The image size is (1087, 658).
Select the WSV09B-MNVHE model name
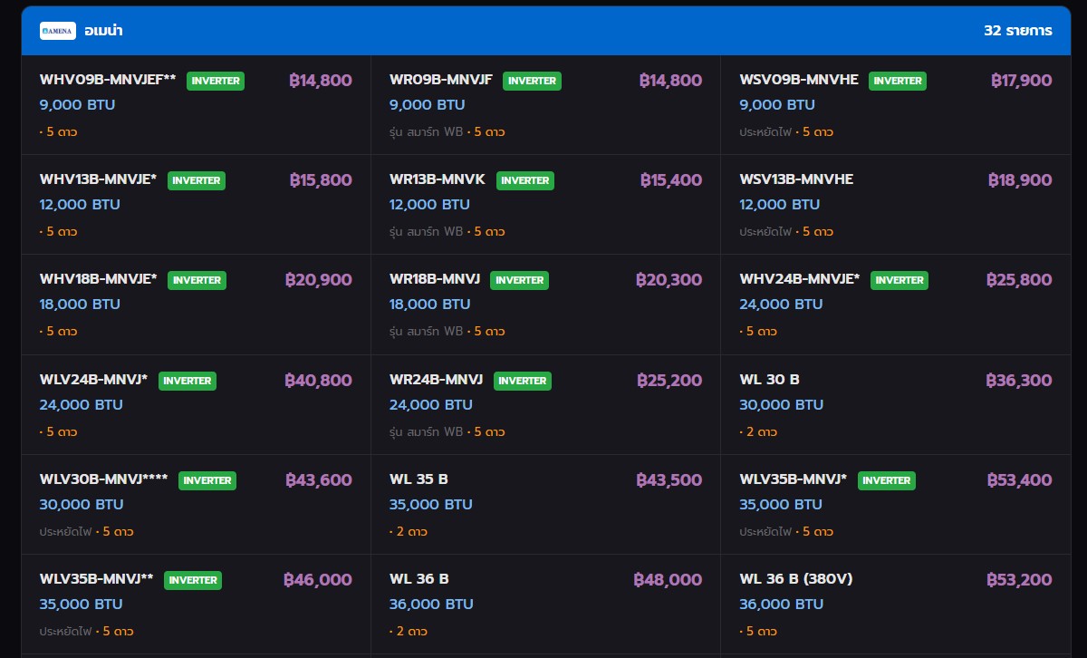click(x=799, y=80)
